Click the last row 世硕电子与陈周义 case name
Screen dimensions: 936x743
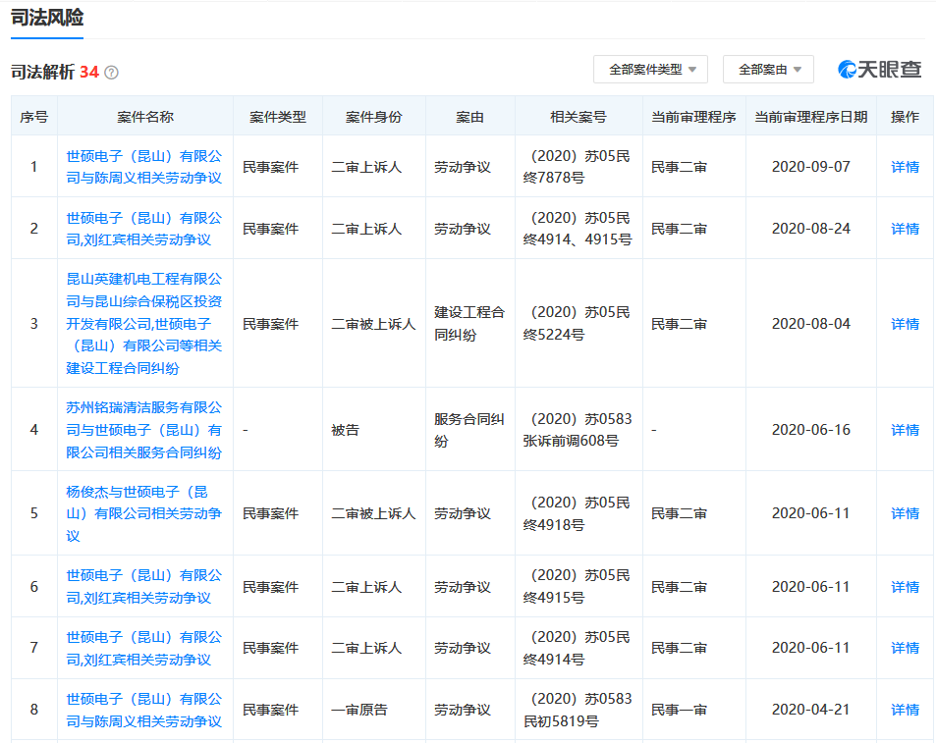pos(144,710)
